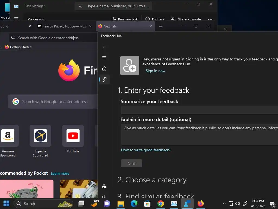Click End task in Task Manager
The image size is (278, 209).
(155, 19)
